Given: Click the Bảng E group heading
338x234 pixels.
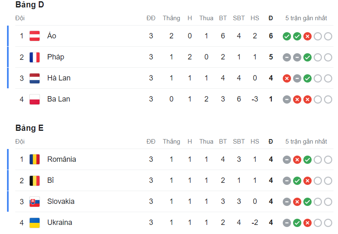Looking at the screenshot, I should (x=30, y=128).
